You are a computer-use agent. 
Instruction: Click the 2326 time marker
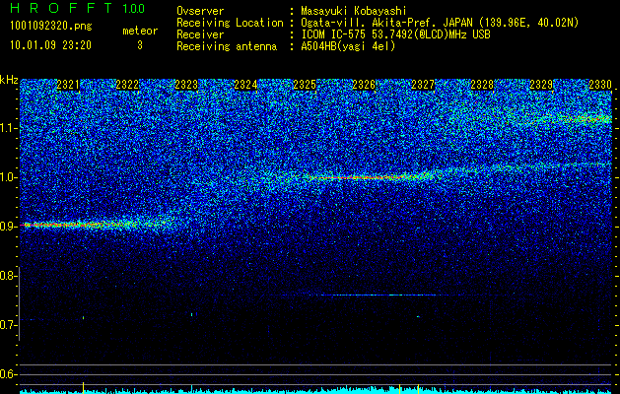coord(364,85)
